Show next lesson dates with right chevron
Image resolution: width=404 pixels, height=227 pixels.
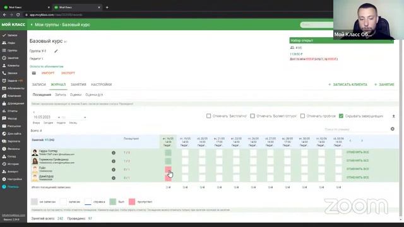click(x=362, y=141)
